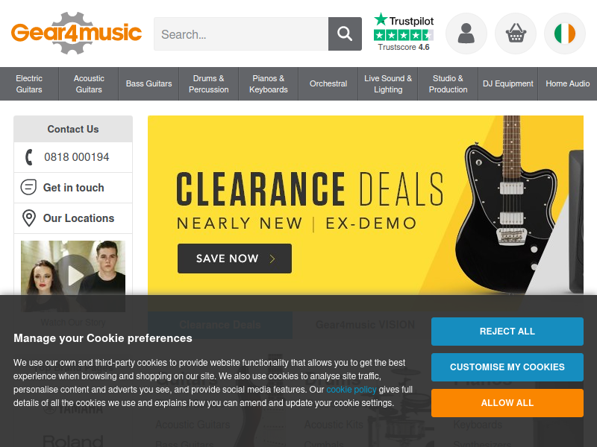Open the Electric Guitars menu

pos(29,83)
